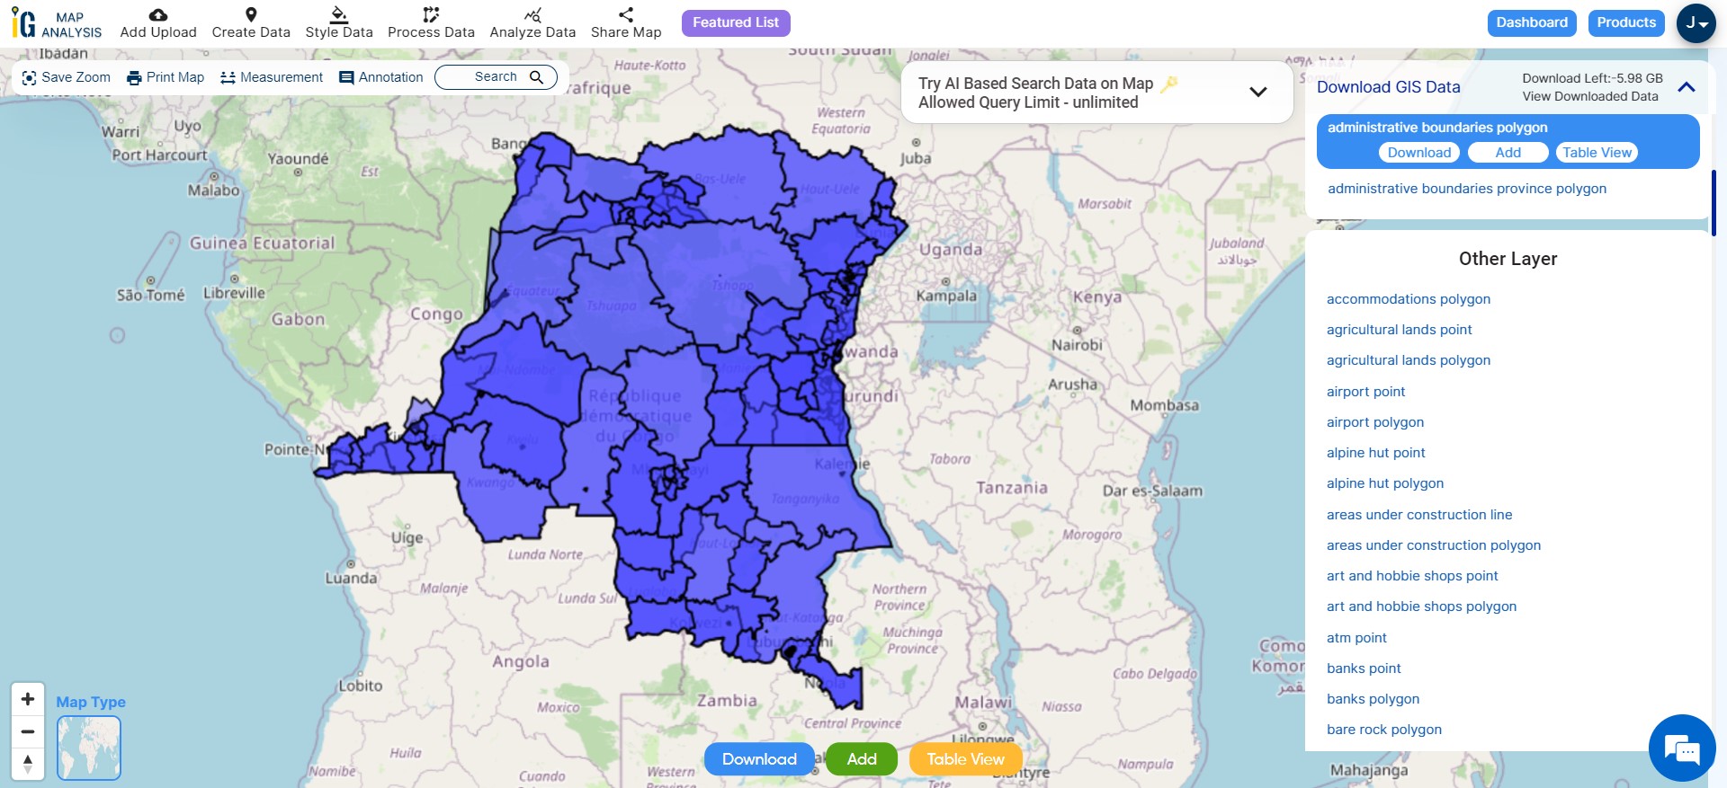Click the IGIS Map Analysis logo

(57, 23)
